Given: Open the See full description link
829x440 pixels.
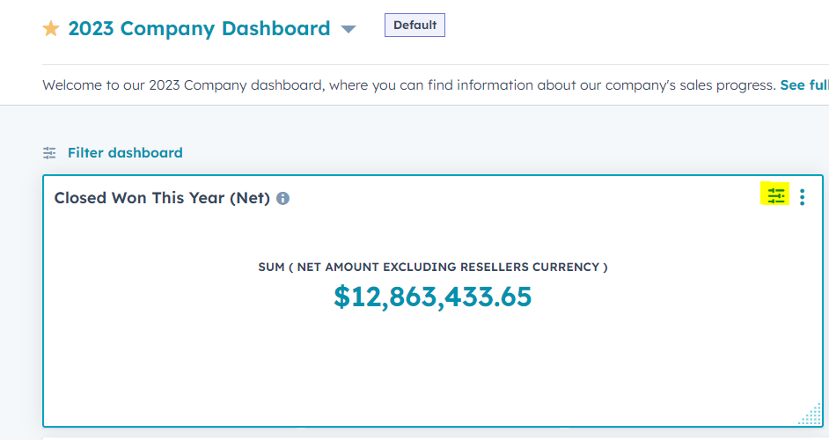Looking at the screenshot, I should tap(803, 85).
